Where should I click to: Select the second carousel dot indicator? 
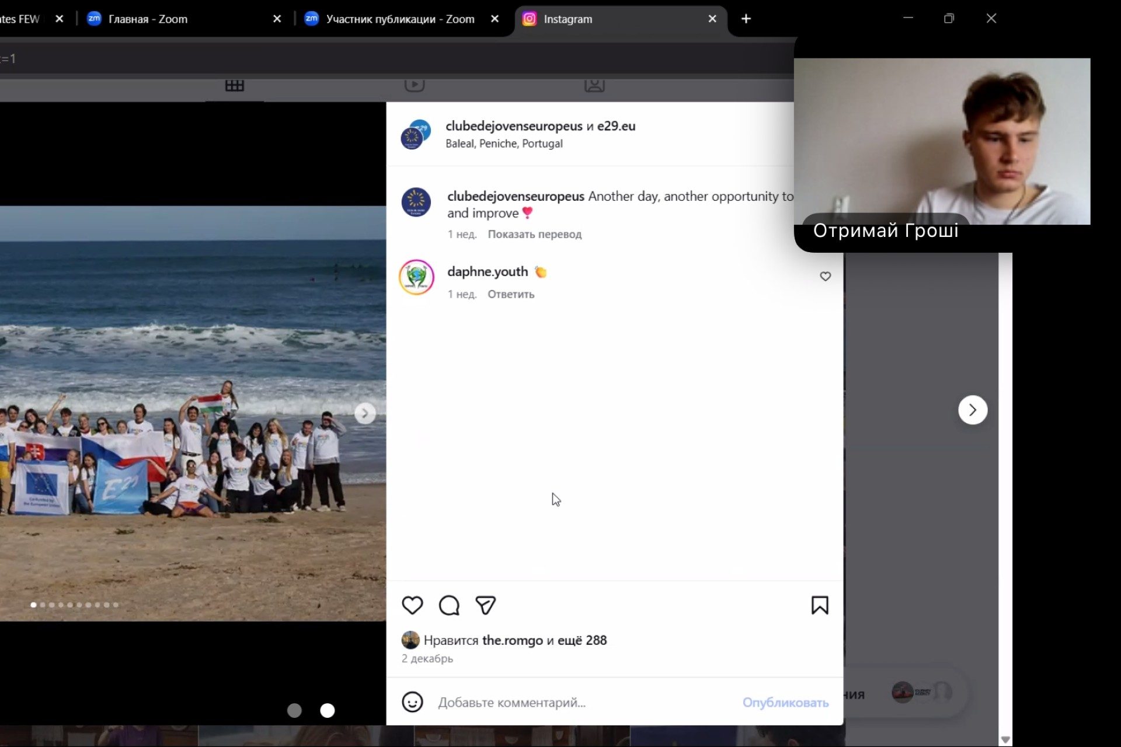point(43,605)
